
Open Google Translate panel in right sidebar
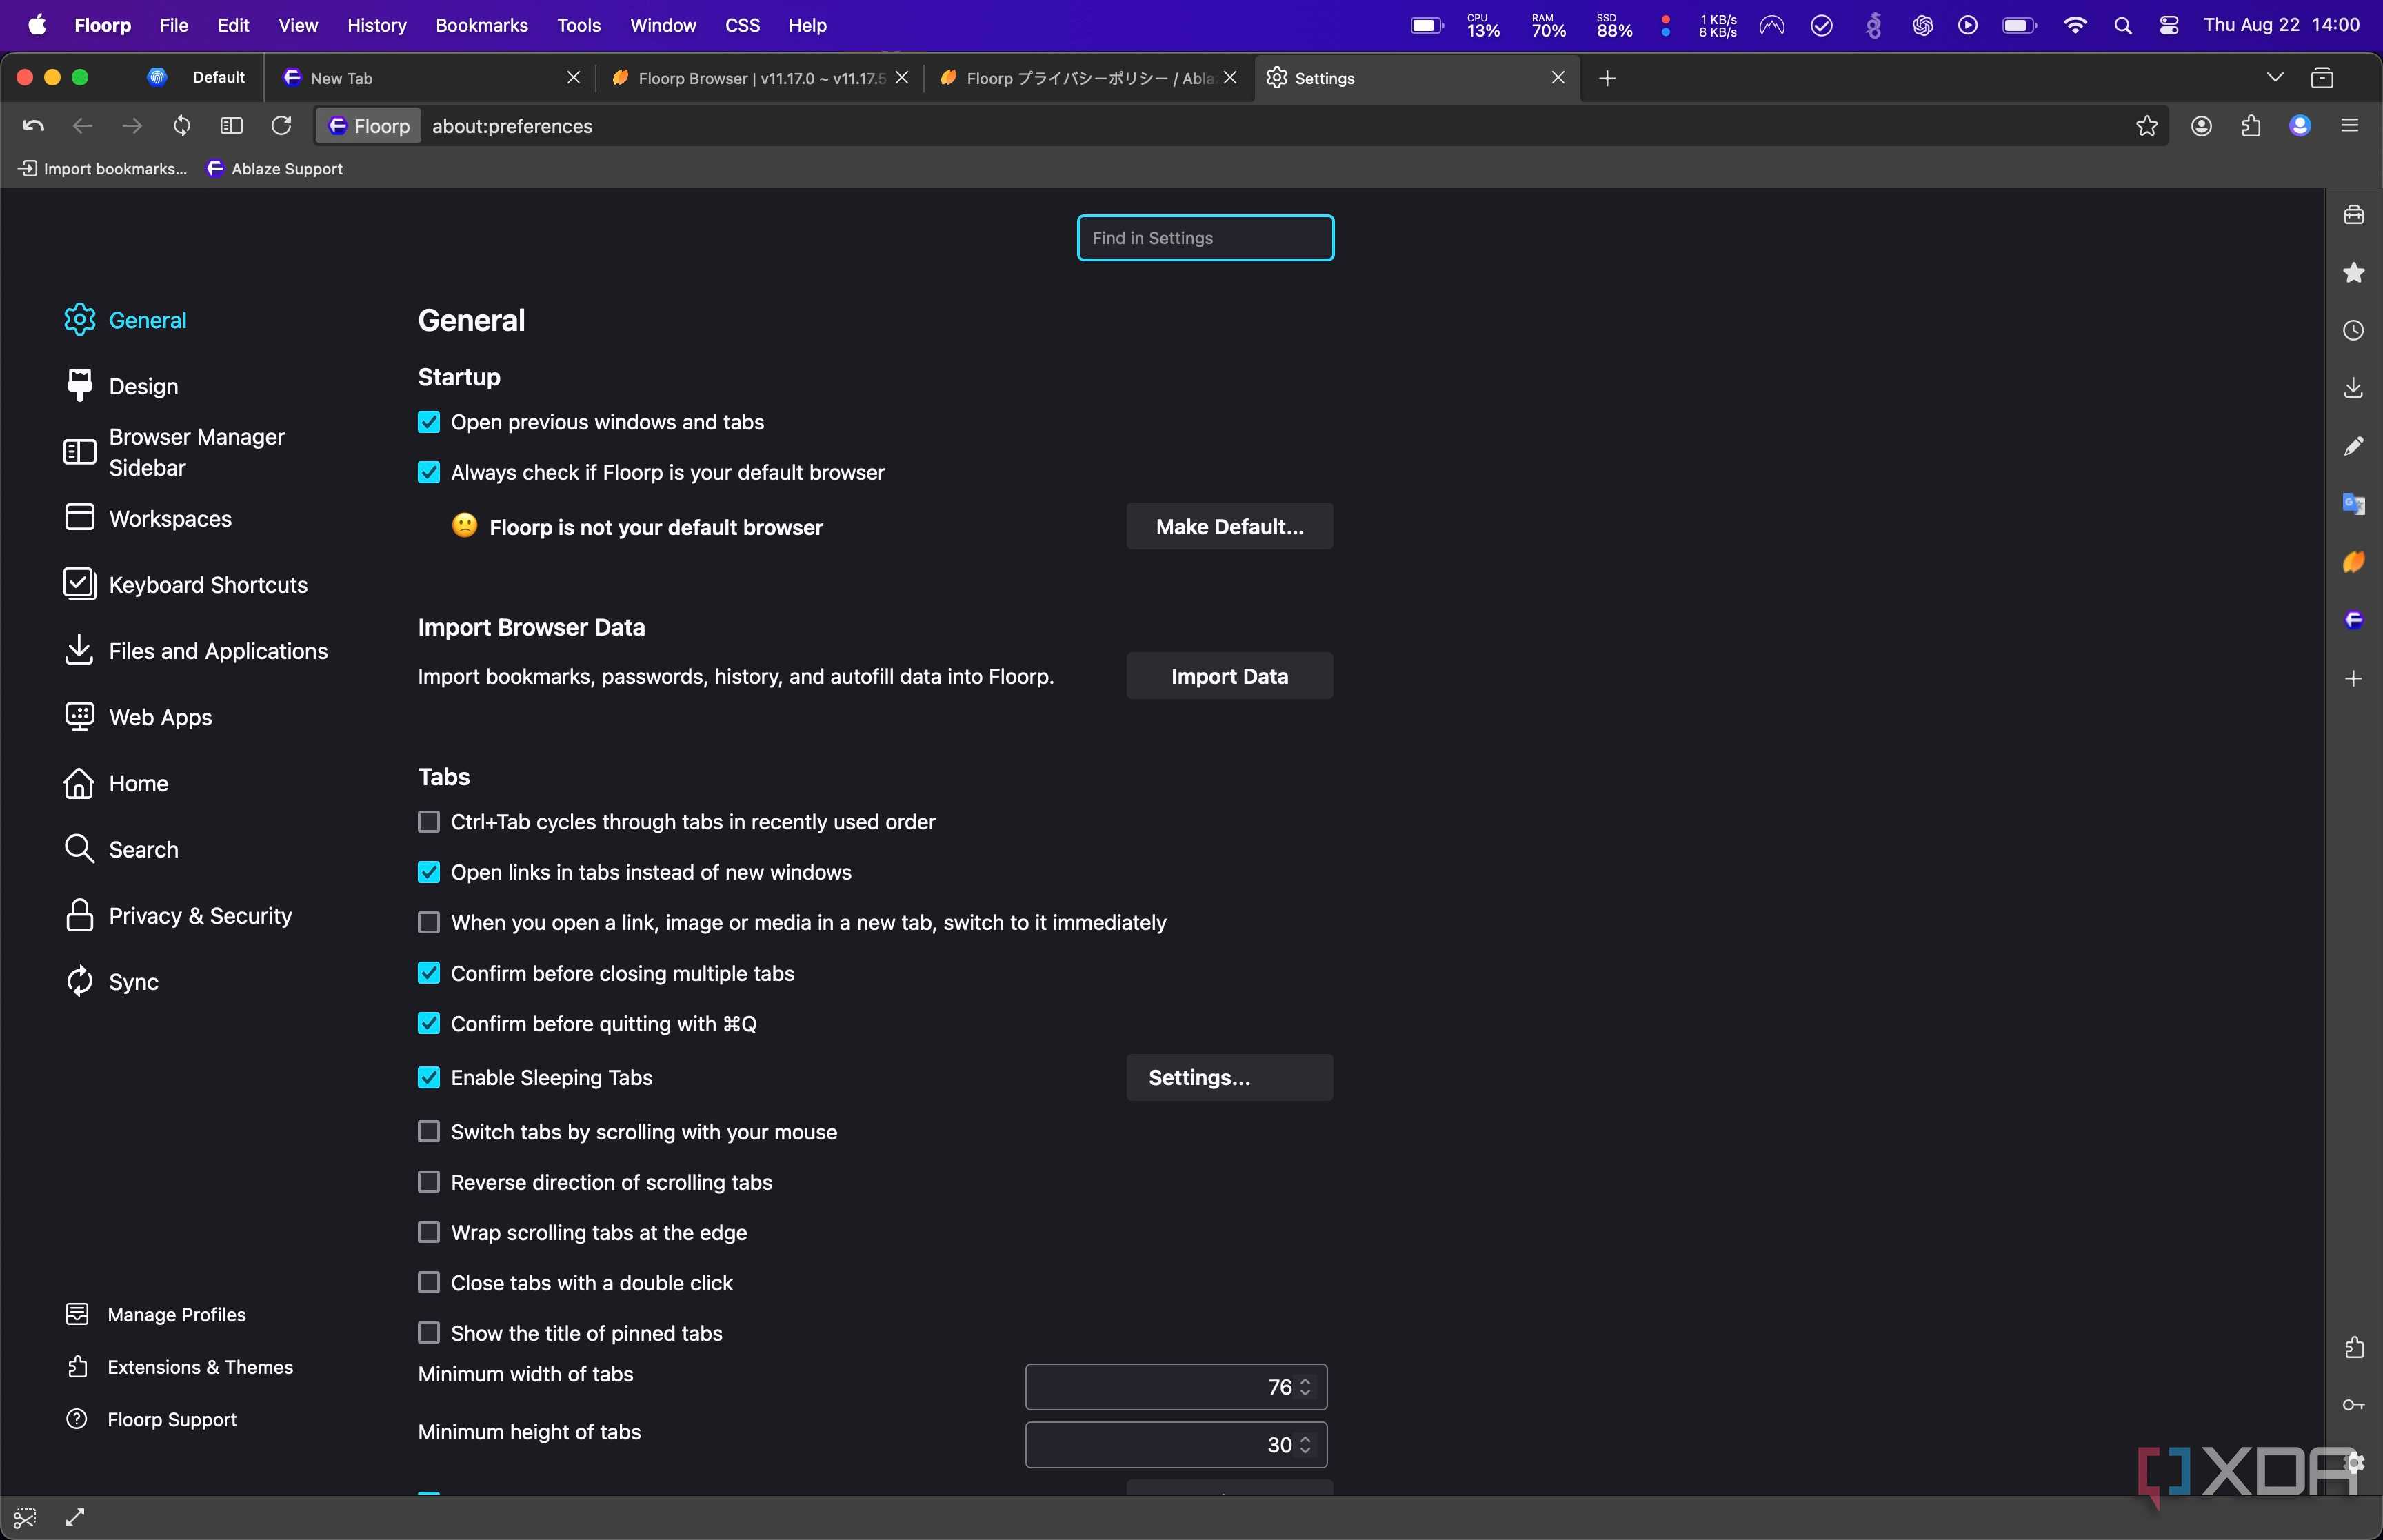(x=2354, y=504)
